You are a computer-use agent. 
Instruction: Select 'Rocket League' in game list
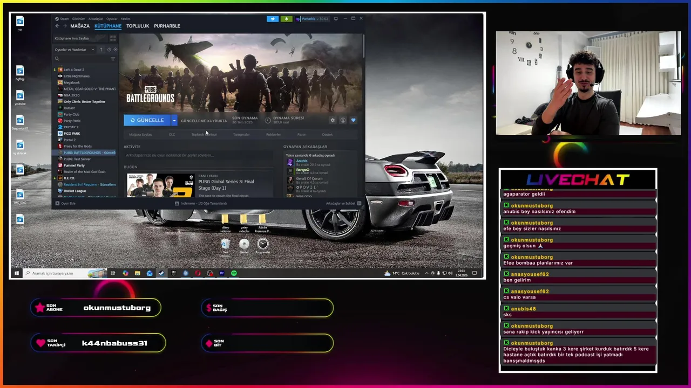coord(74,191)
